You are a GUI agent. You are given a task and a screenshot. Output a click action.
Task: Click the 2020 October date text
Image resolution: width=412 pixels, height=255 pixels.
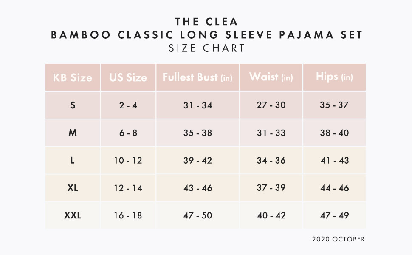tap(338, 239)
